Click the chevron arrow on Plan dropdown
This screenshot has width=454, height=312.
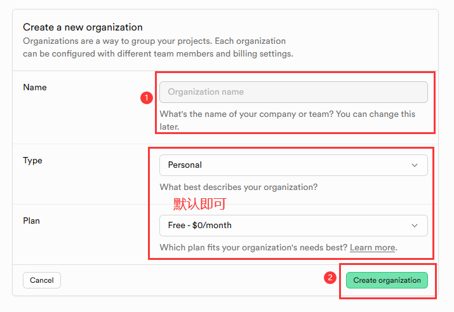(x=415, y=226)
